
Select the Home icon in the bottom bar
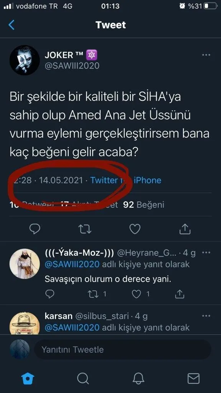[27, 378]
